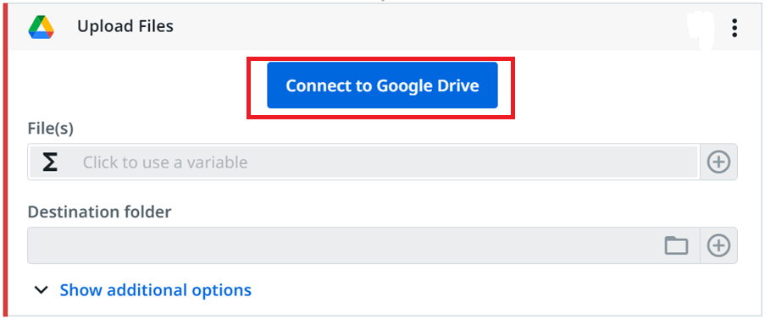The width and height of the screenshot is (765, 319).
Task: Add another file with the File(s) plus icon
Action: (x=718, y=162)
